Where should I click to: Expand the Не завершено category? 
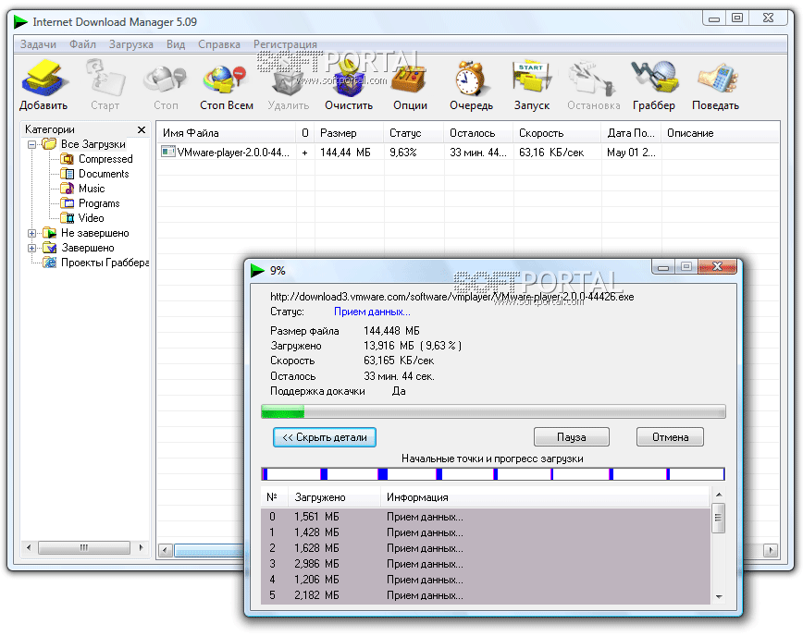pos(32,233)
